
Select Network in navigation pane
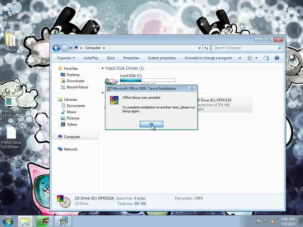click(x=70, y=149)
